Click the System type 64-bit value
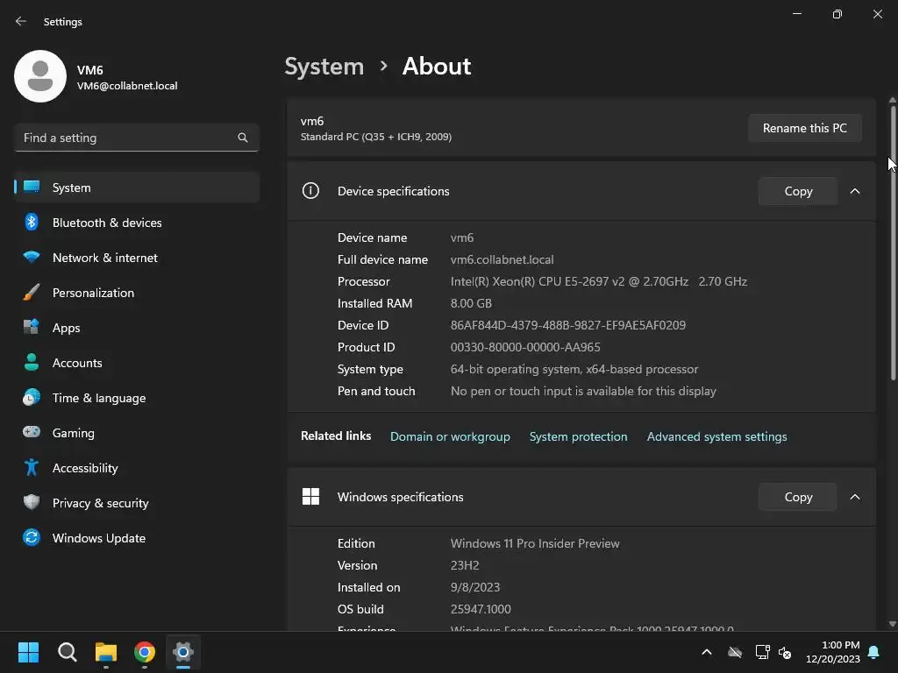Screen dimensions: 898x673 [574, 369]
